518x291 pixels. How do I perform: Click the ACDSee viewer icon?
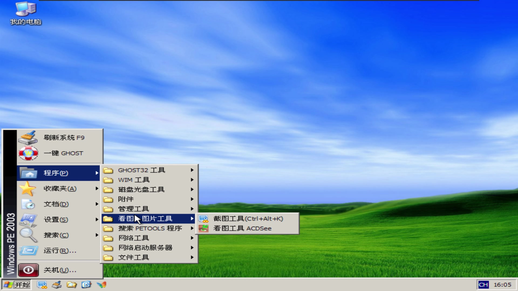(203, 228)
